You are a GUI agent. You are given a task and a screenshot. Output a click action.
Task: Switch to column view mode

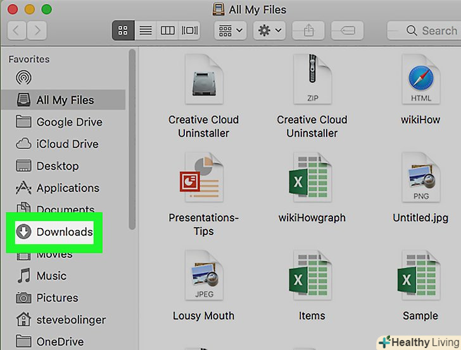167,30
